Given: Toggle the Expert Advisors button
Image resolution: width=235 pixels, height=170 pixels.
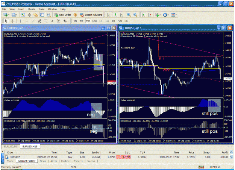Looking at the screenshot, I should [91, 15].
